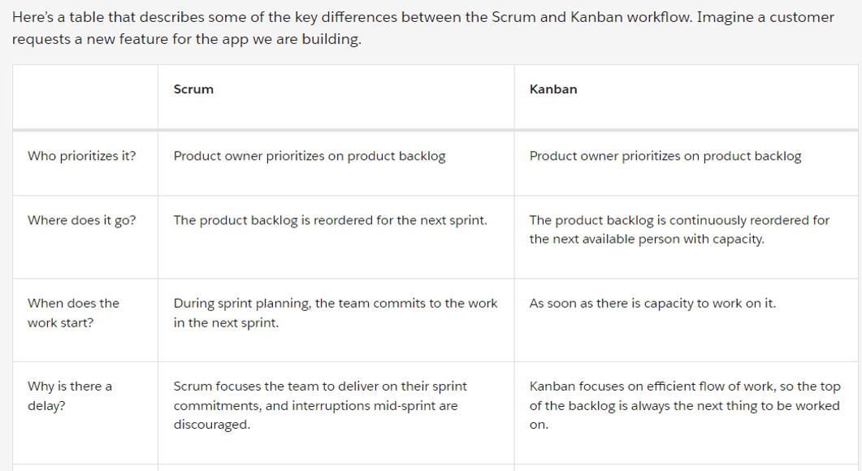Click the empty top-left header cell
The image size is (862, 471).
click(85, 96)
